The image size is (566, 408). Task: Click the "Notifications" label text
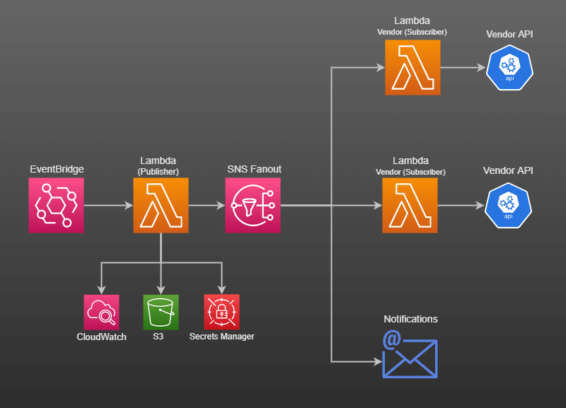click(x=410, y=319)
